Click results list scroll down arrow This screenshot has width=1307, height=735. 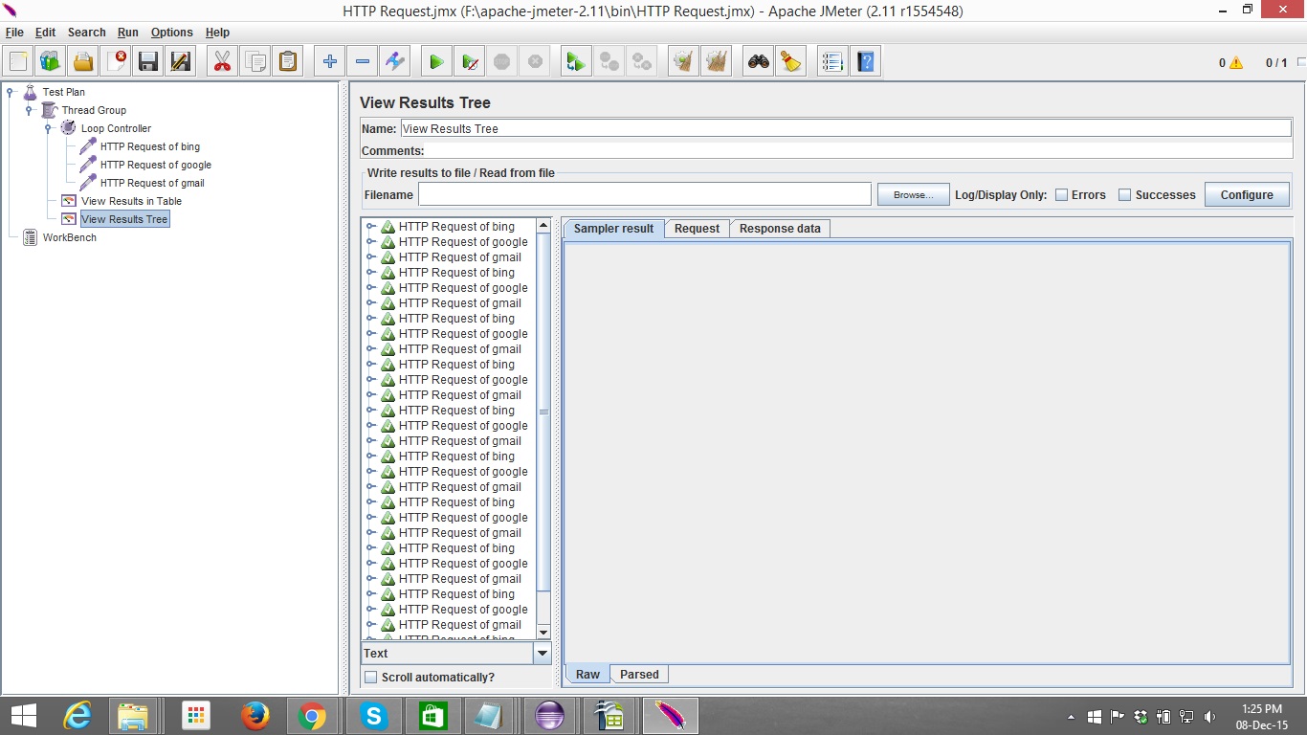click(x=543, y=632)
